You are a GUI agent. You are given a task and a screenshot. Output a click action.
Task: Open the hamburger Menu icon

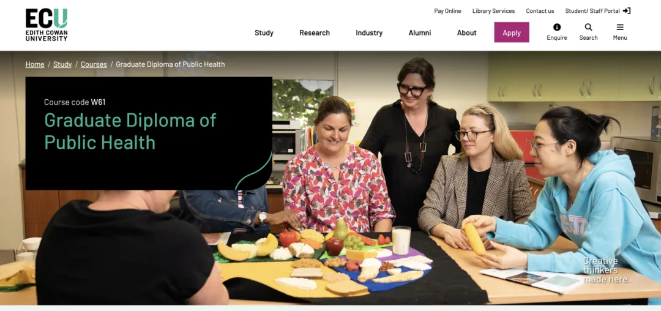pos(620,27)
